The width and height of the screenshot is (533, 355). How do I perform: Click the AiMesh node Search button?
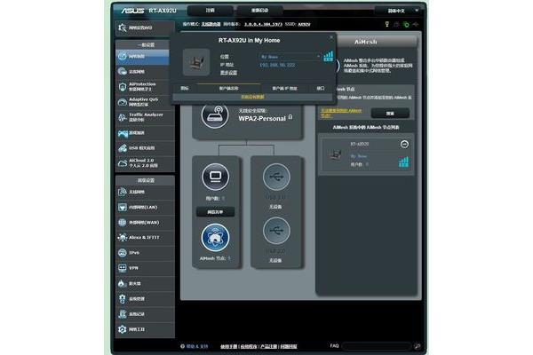click(390, 113)
